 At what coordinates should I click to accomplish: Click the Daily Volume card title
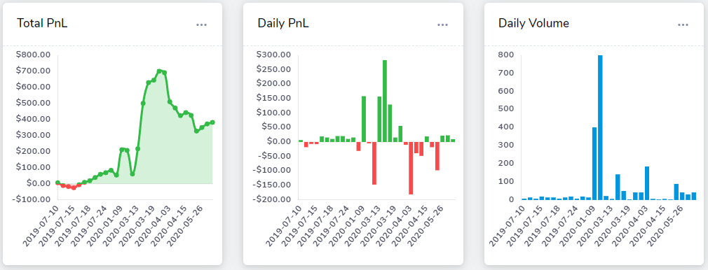[533, 24]
